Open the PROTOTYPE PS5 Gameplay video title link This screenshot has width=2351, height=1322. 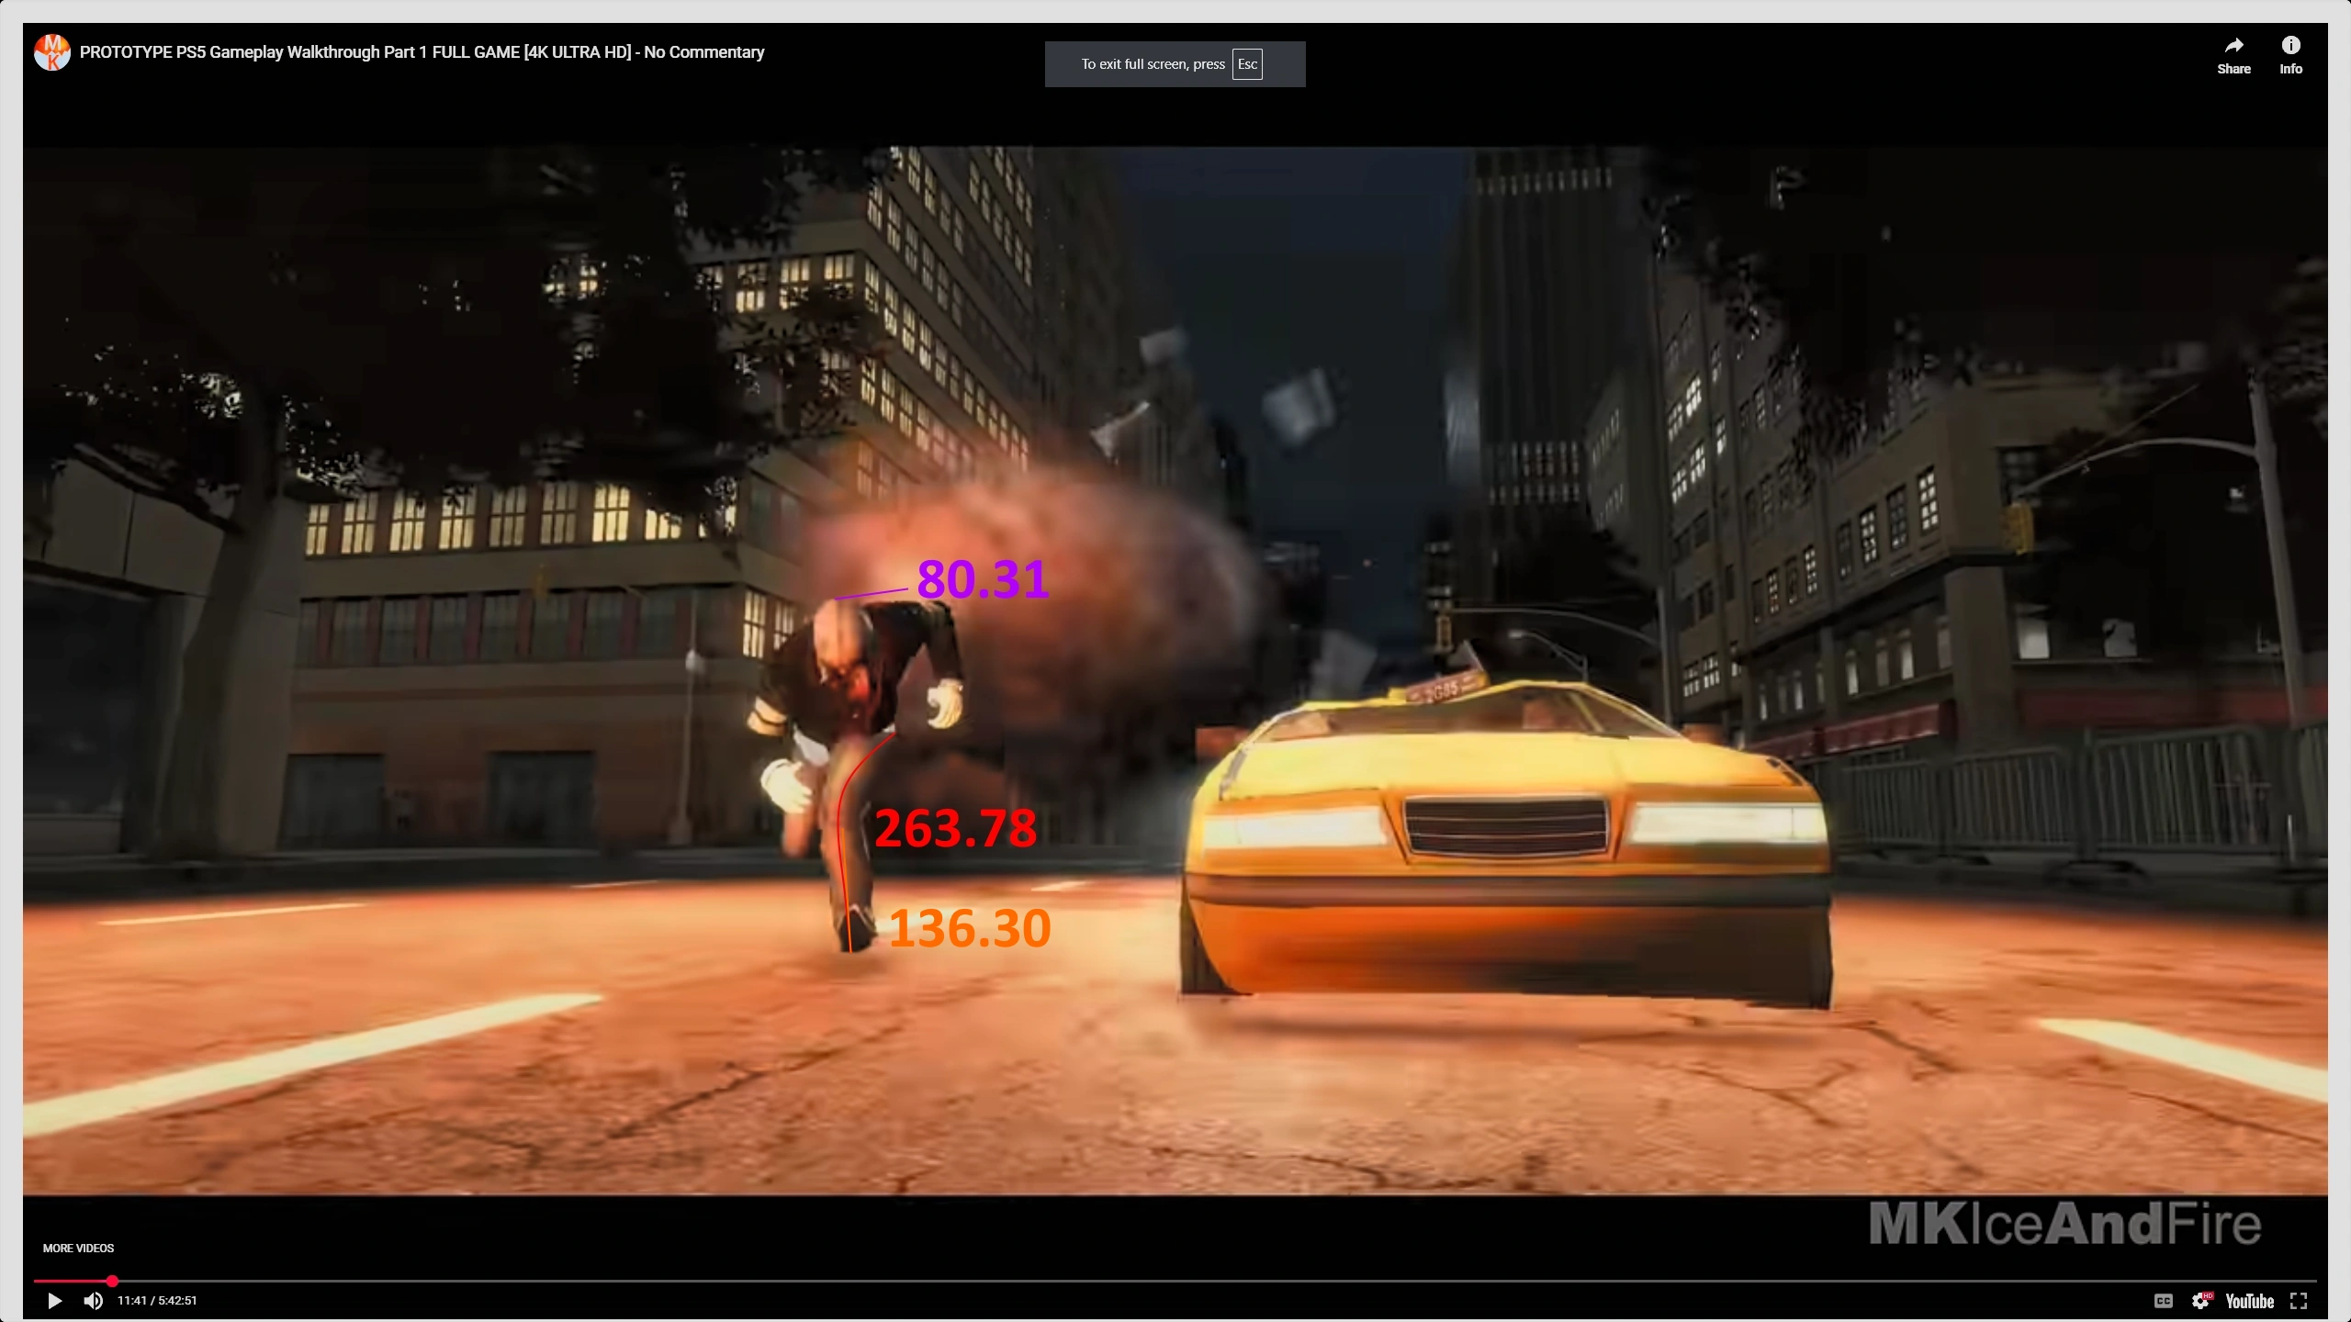click(422, 52)
